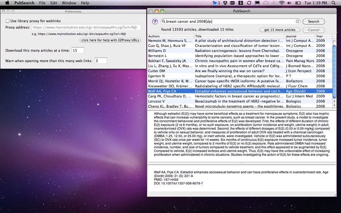Select the Walf AA, Frye CA row
Viewport: 341px width, 213px height.
pyautogui.click(x=240, y=91)
